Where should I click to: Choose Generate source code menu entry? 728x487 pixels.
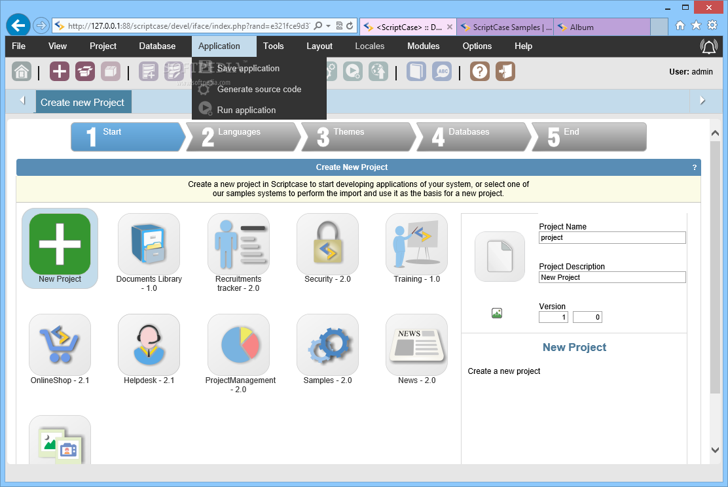(259, 89)
